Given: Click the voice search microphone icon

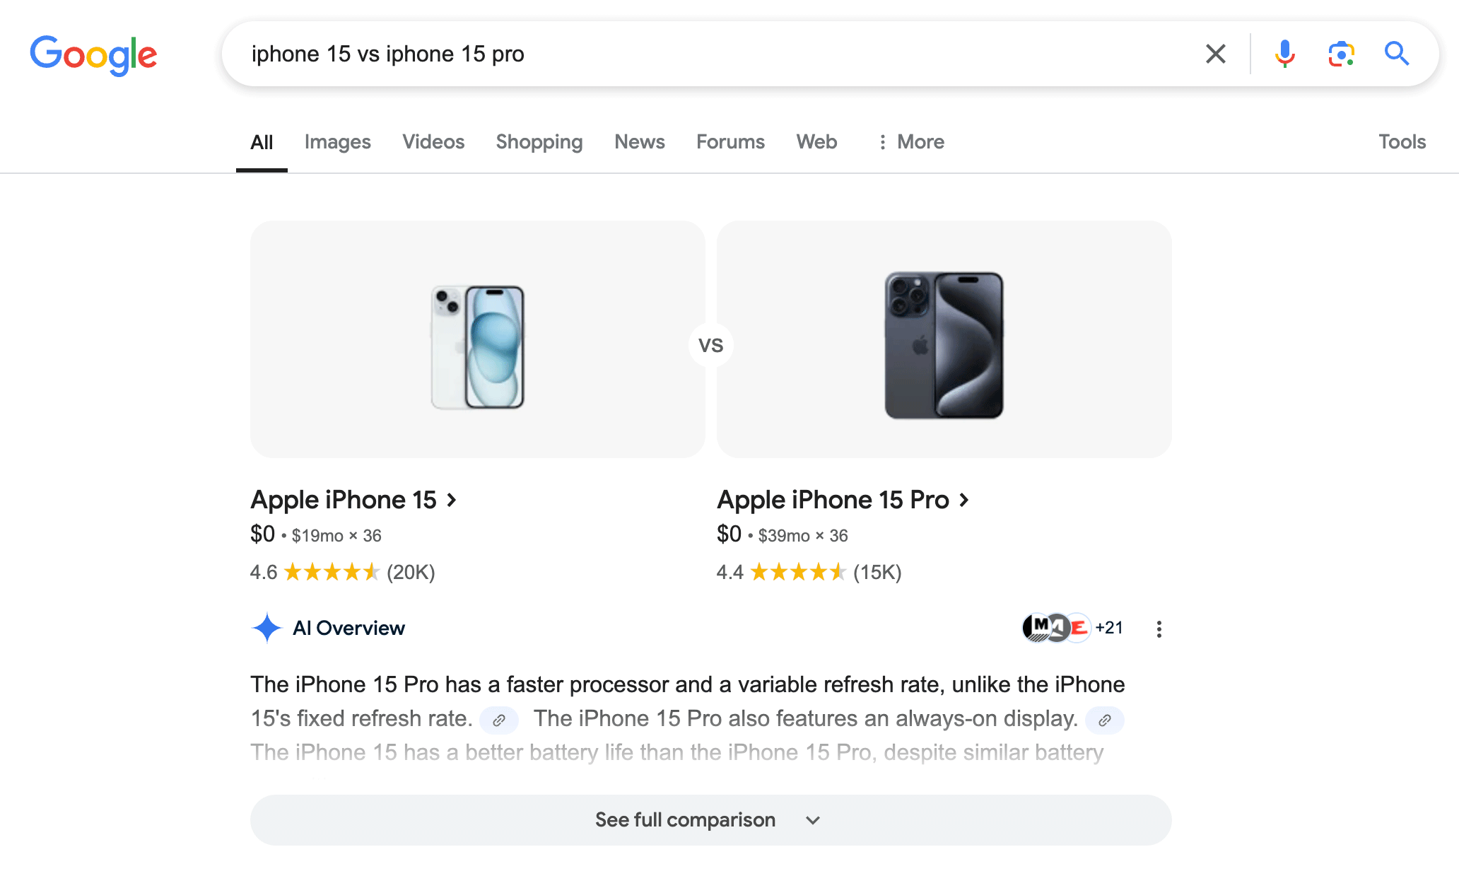Looking at the screenshot, I should click(1284, 54).
